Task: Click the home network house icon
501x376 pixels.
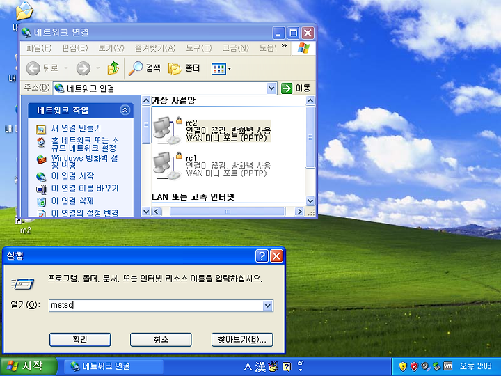Action: click(x=41, y=142)
